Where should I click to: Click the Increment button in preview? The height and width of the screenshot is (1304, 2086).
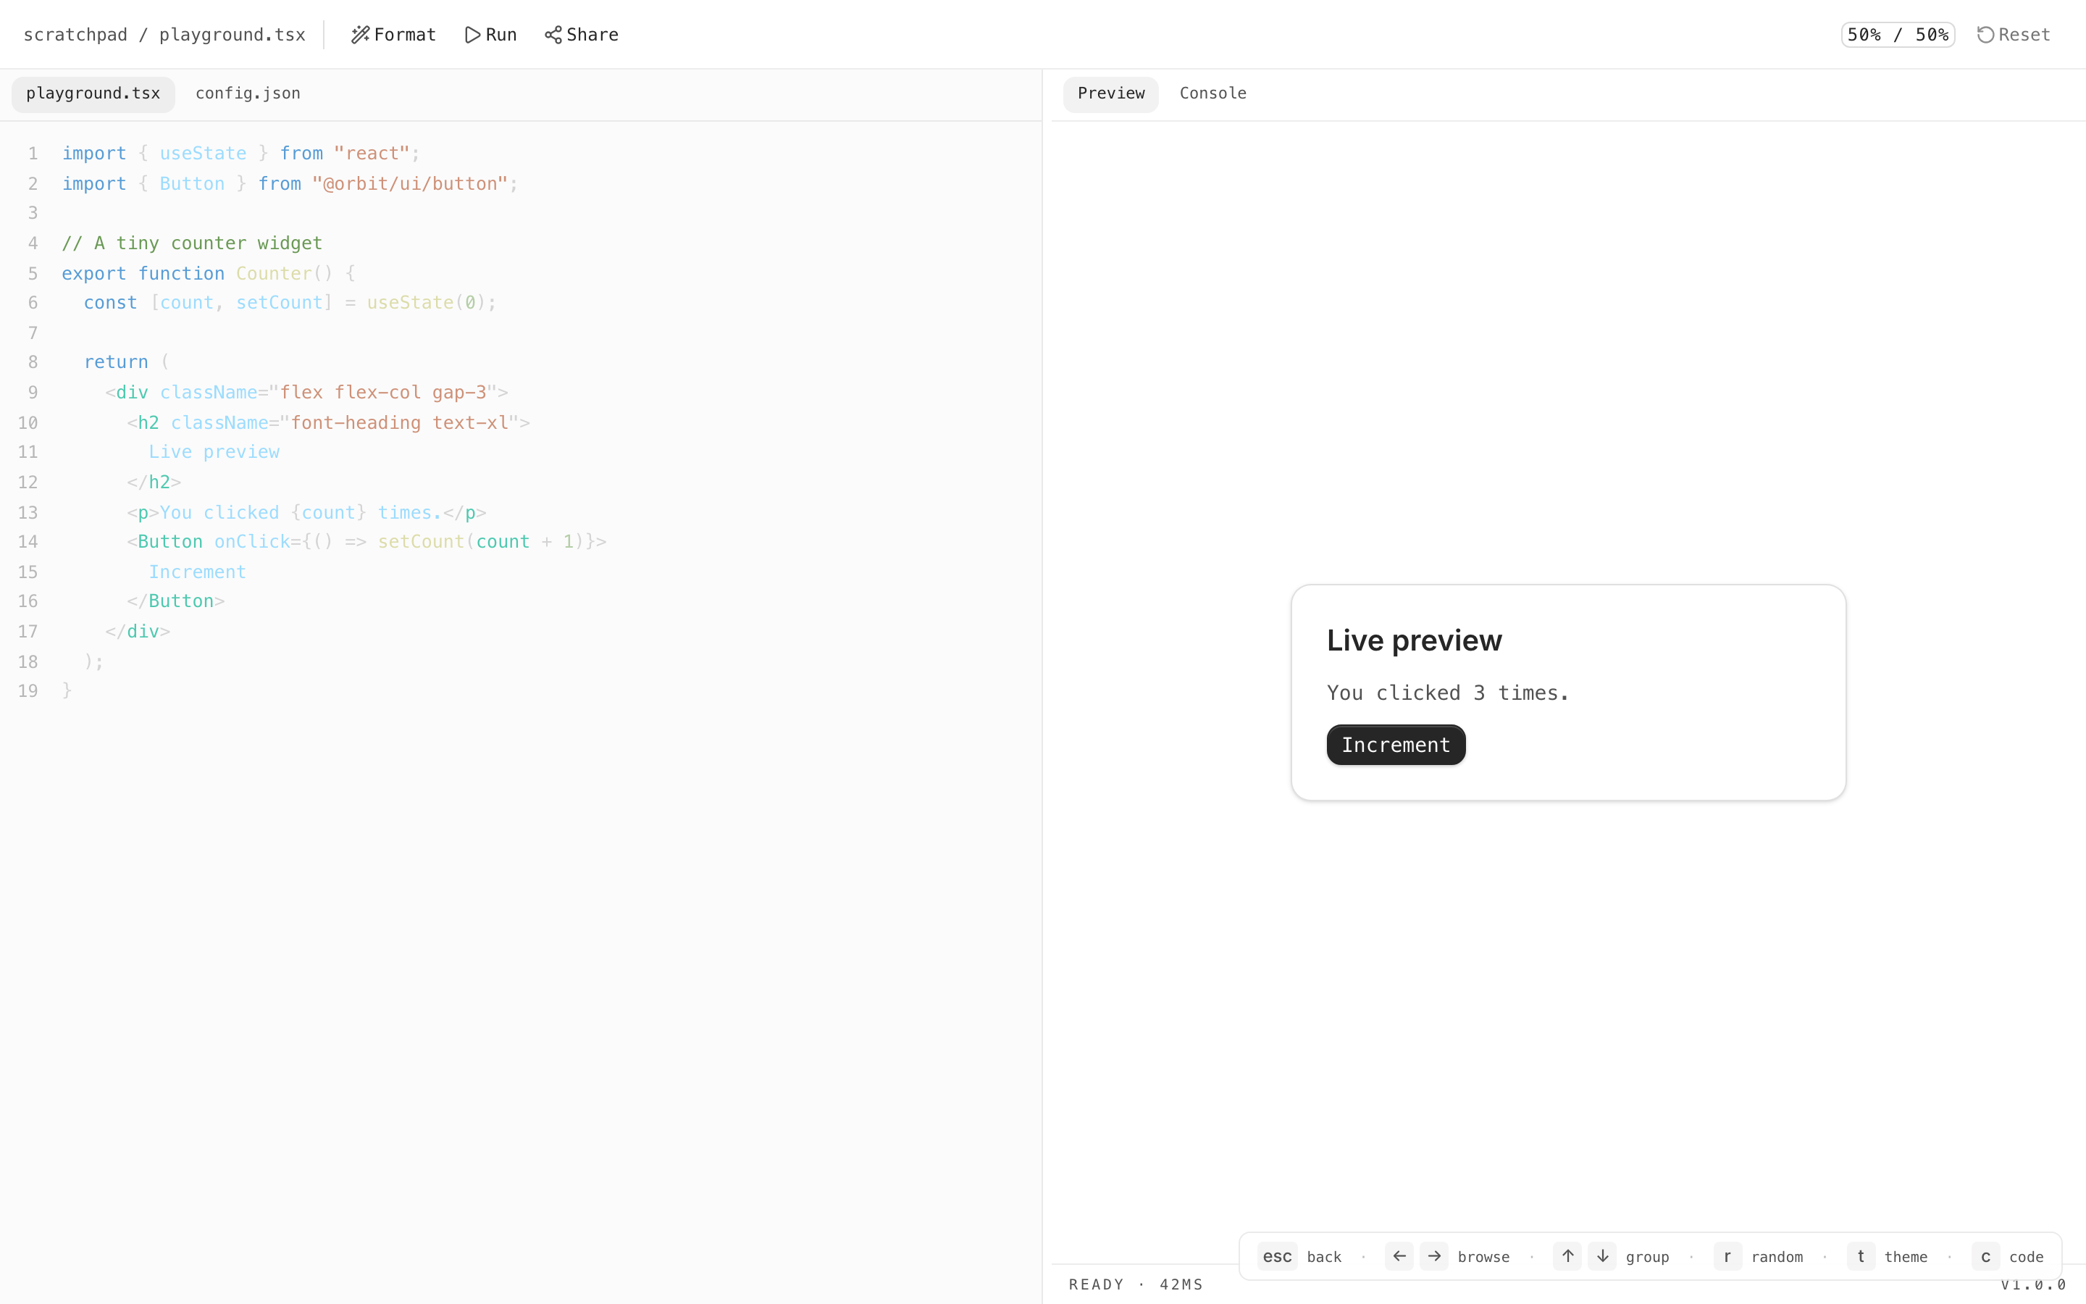(x=1396, y=744)
